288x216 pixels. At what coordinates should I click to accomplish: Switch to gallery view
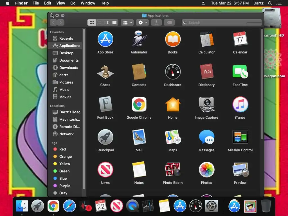pos(114,22)
